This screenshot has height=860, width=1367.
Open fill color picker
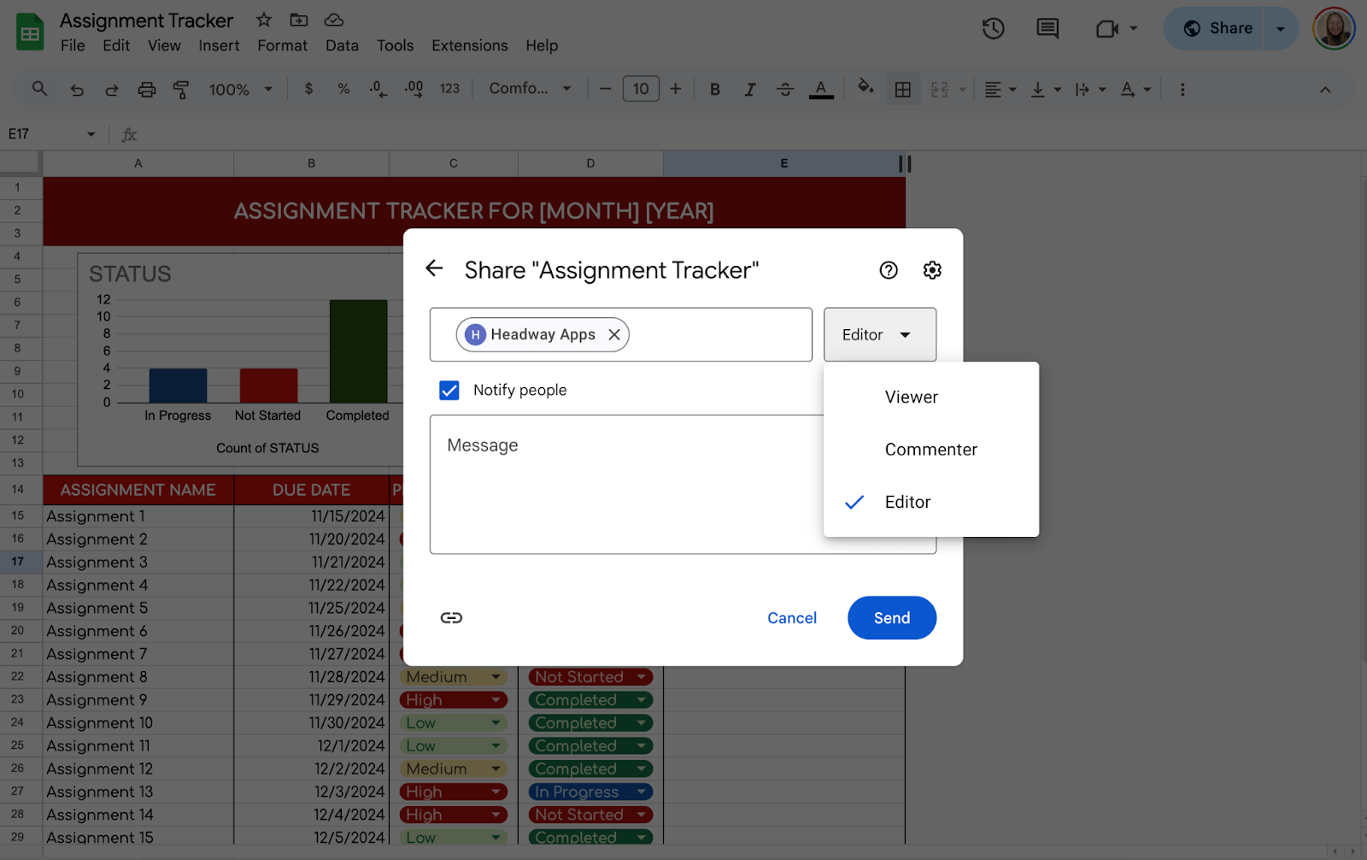click(x=865, y=87)
